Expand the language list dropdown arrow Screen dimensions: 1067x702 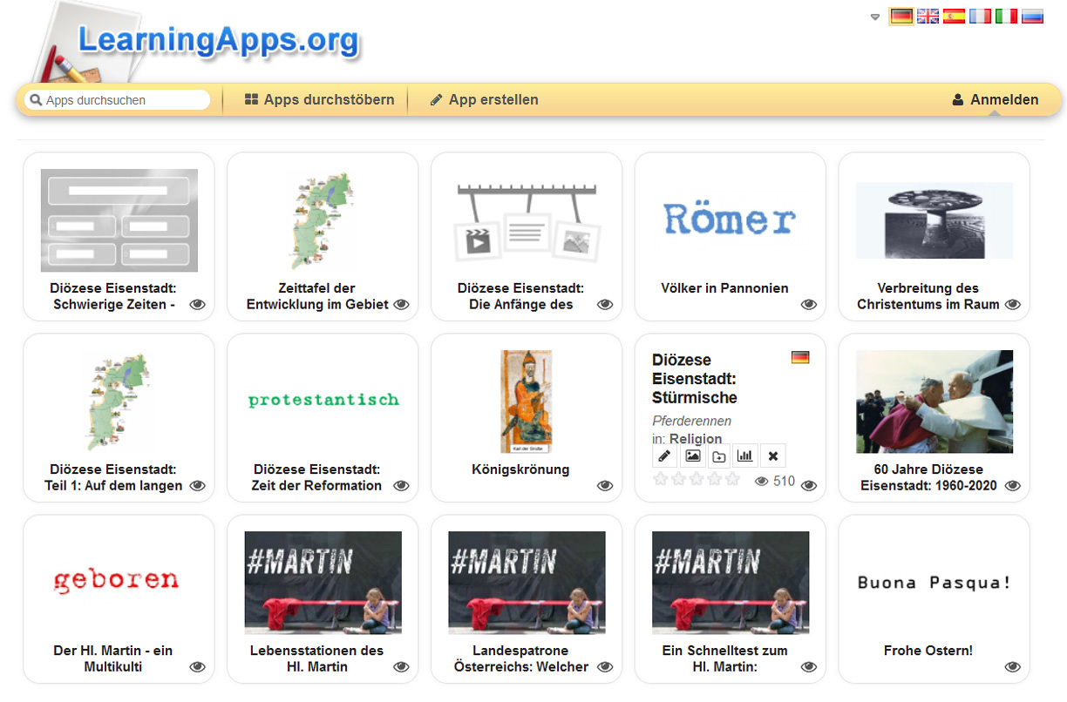point(875,17)
